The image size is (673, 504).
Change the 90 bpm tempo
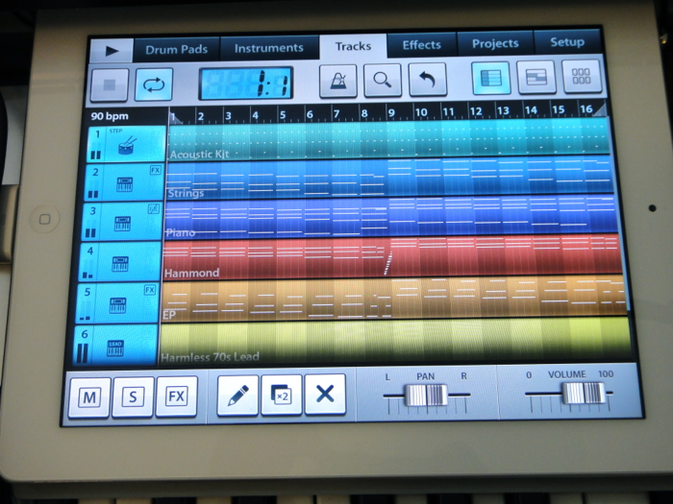coord(110,116)
